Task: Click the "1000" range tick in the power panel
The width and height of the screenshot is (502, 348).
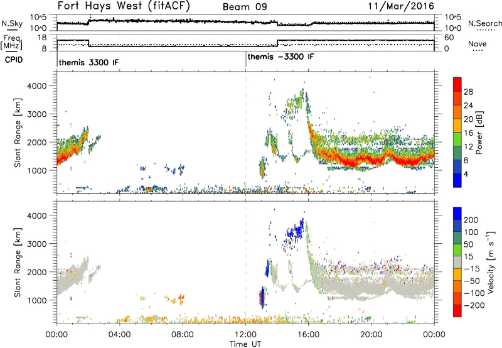Action: 37,170
